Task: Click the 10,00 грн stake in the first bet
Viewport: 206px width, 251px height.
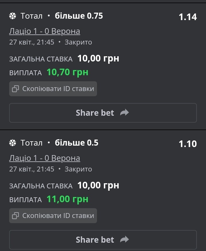Action: (x=98, y=58)
